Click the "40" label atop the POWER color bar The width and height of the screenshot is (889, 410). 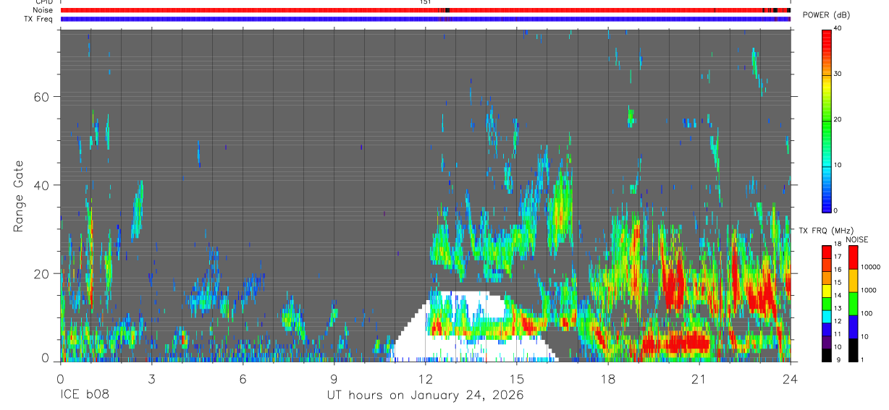point(838,28)
